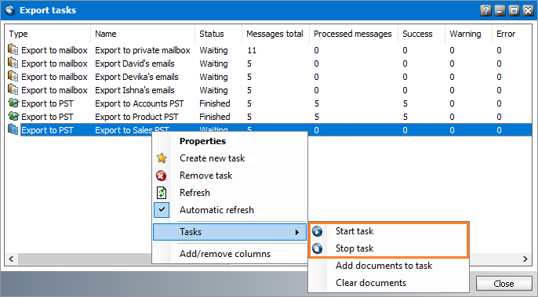Click the red X Remove task icon

162,176
